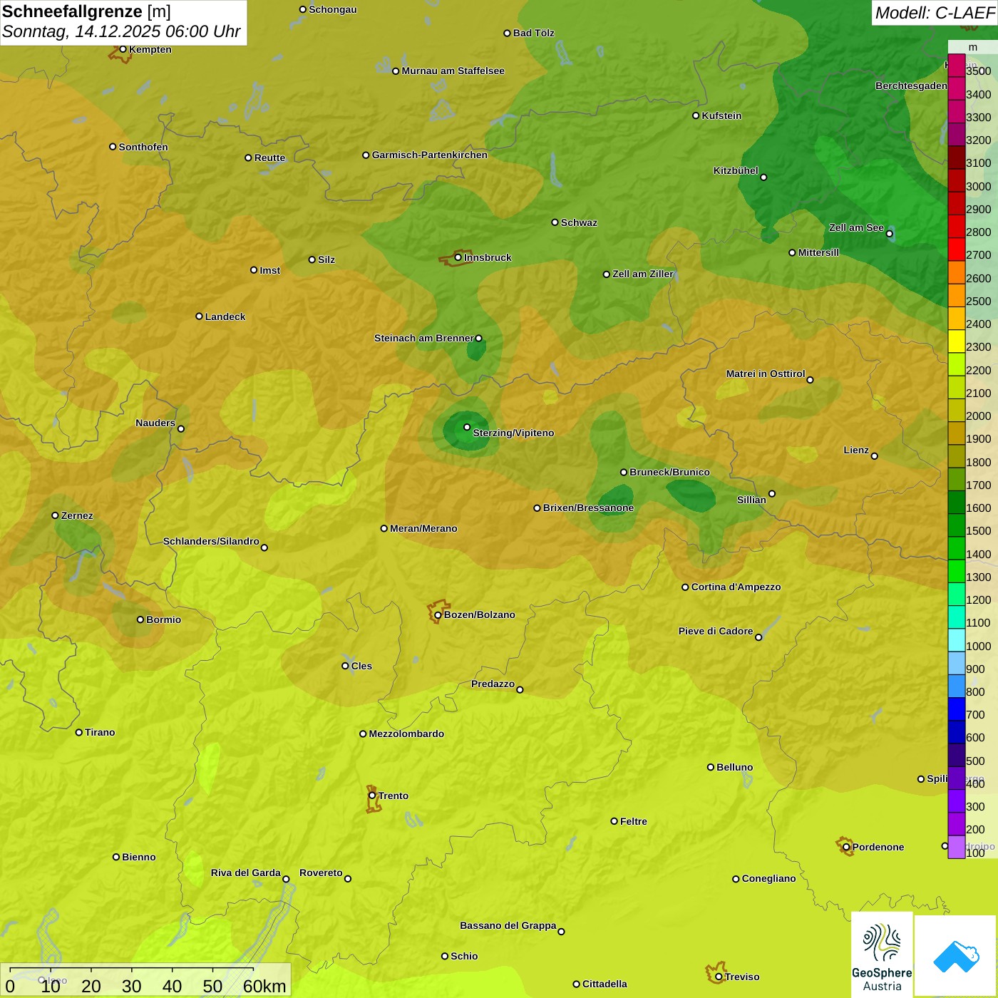Screen dimensions: 998x998
Task: Click the Modell: C-LAEF label
Action: coord(935,13)
